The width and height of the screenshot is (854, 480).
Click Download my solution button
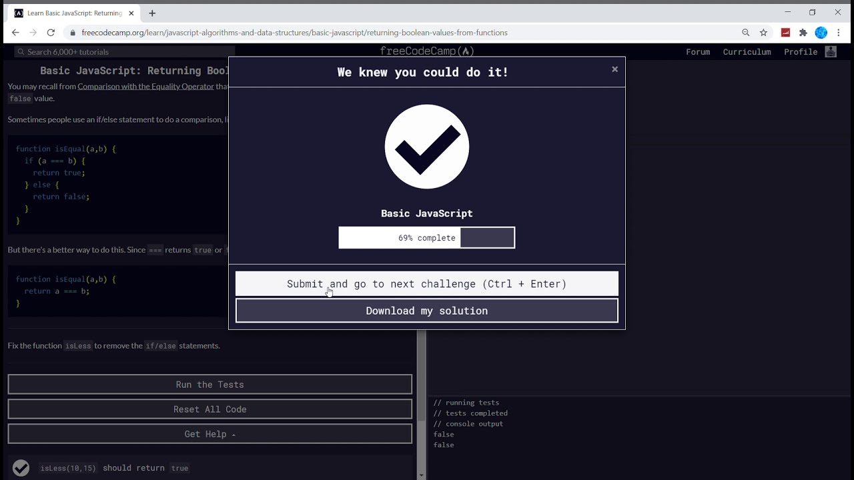pyautogui.click(x=427, y=311)
